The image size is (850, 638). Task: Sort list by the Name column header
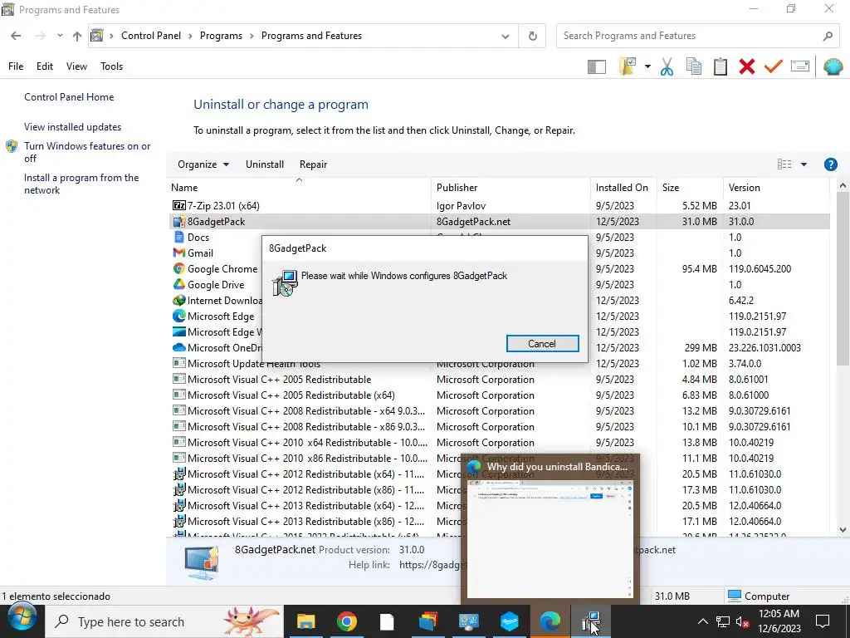pyautogui.click(x=299, y=188)
